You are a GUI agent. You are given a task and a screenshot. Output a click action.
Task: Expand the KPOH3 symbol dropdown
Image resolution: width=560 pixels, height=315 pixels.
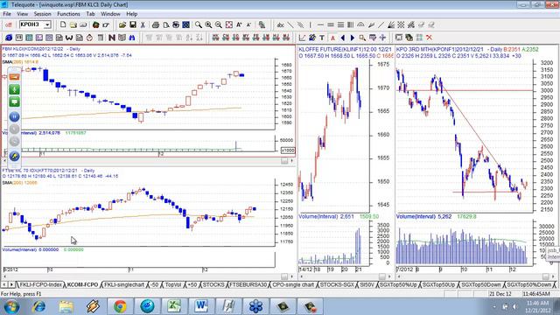pos(47,24)
